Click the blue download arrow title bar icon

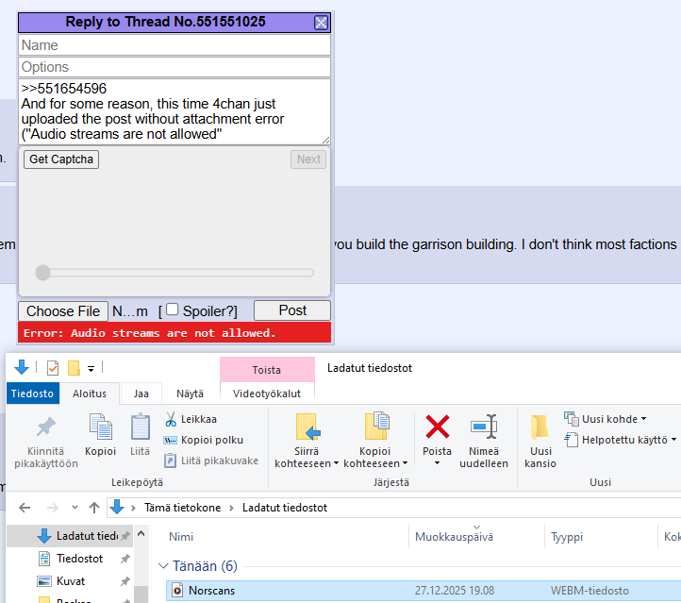coord(22,367)
